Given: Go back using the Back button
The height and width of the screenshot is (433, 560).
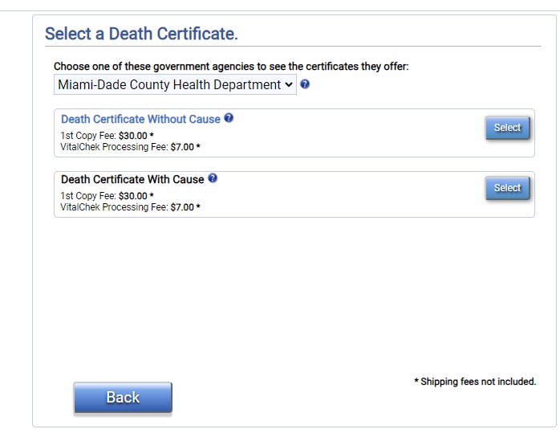Looking at the screenshot, I should coord(123,397).
